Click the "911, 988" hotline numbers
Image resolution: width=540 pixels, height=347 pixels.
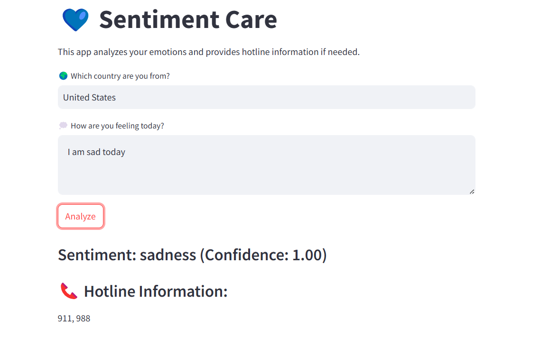[x=74, y=318]
